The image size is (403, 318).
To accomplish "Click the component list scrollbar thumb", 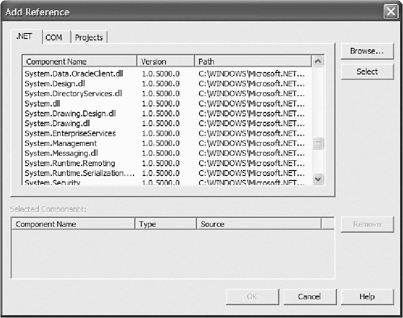I will point(318,143).
